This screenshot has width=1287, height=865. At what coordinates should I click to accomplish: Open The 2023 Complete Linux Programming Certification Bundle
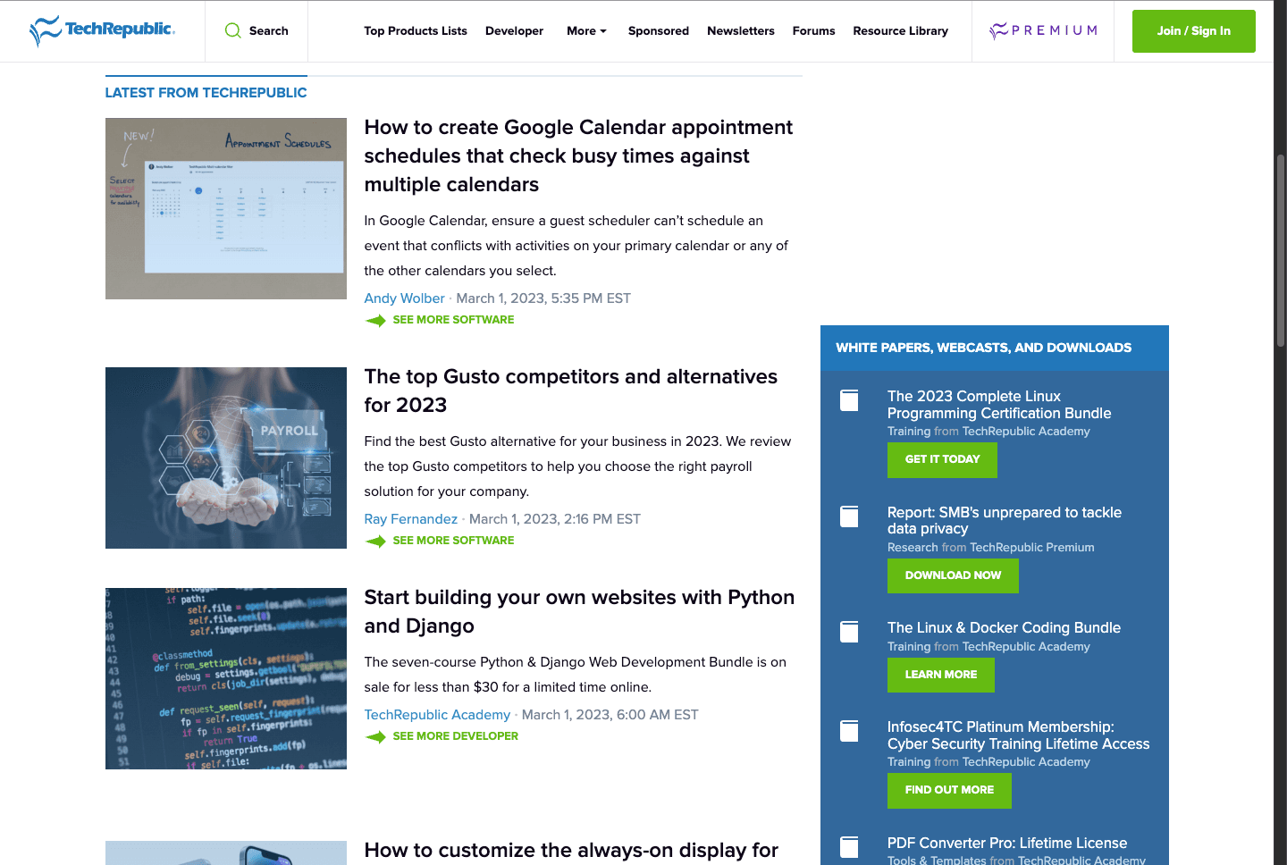pyautogui.click(x=999, y=405)
